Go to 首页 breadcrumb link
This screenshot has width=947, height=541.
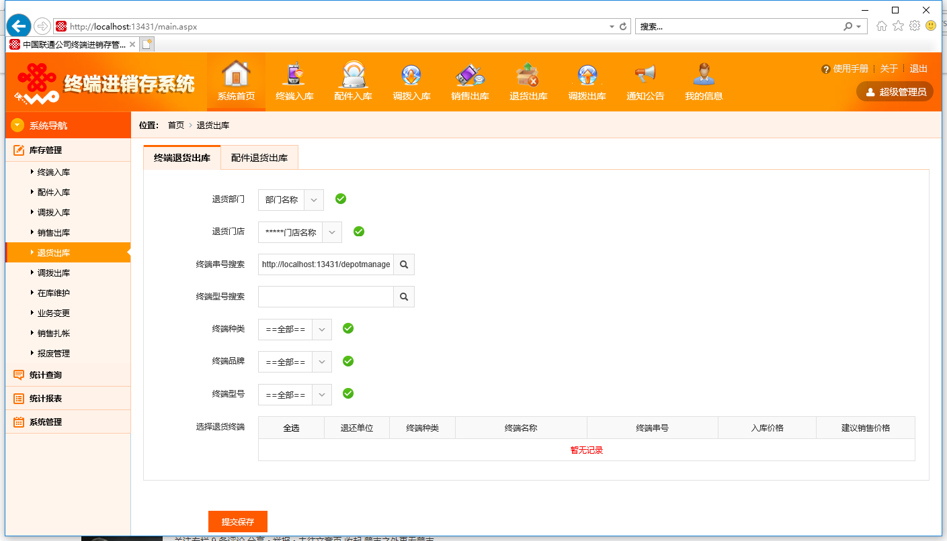click(176, 126)
